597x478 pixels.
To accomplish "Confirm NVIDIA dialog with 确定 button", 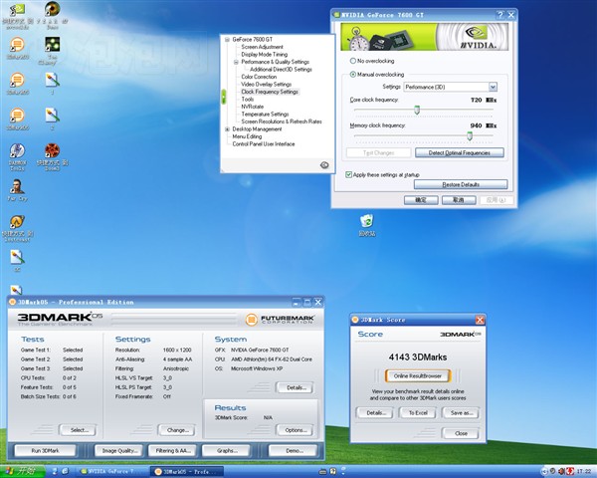I will click(x=421, y=200).
